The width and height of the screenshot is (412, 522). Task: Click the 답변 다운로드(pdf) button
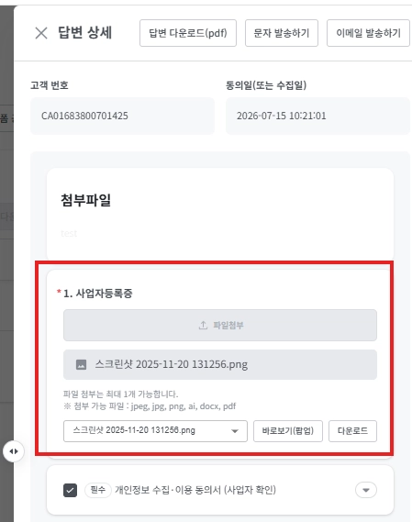(188, 33)
